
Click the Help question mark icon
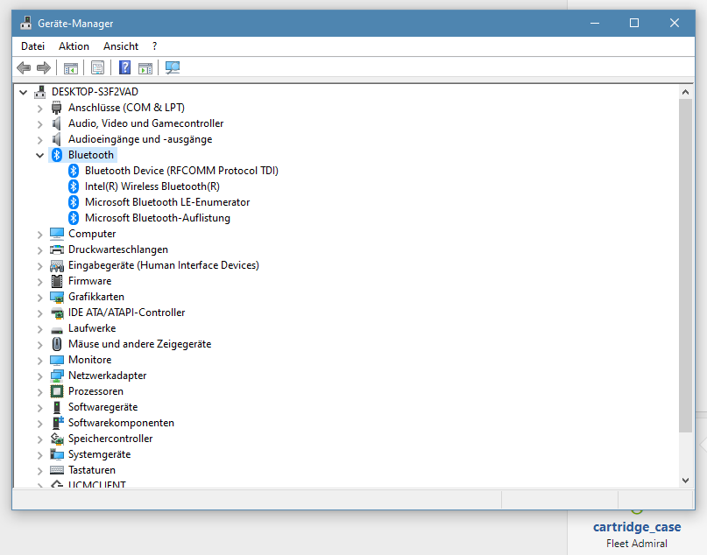tap(124, 67)
